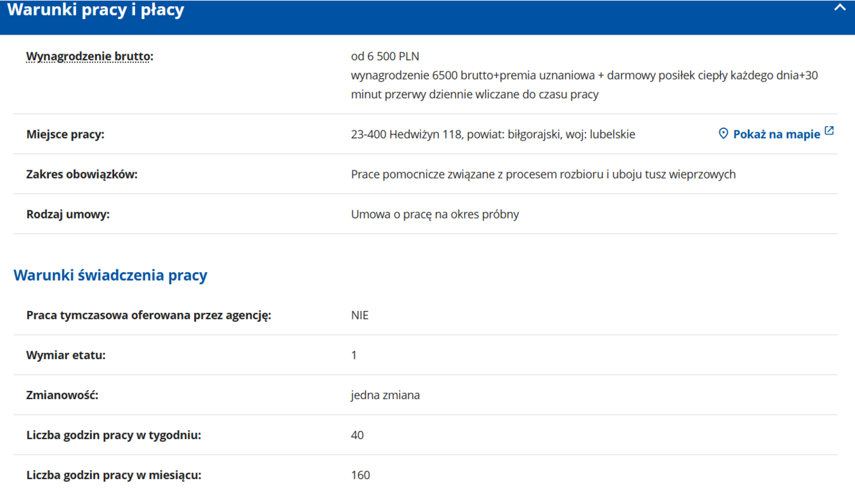Viewport: 855px width, 488px height.
Task: Click the jedna zmiana value
Action: 385,395
